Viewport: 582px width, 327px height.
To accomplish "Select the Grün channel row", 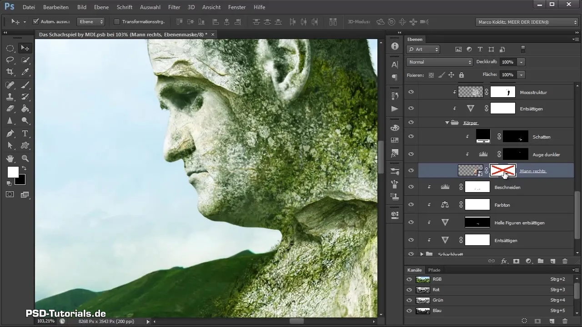I will [x=489, y=300].
